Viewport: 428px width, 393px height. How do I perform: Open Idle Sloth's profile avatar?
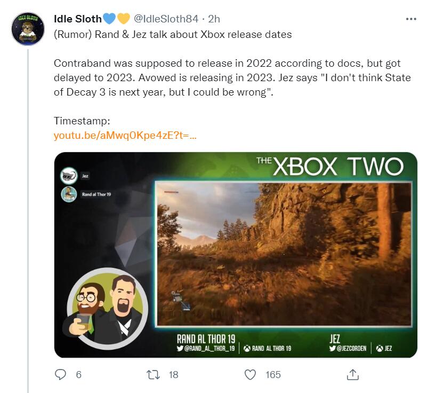pyautogui.click(x=28, y=28)
